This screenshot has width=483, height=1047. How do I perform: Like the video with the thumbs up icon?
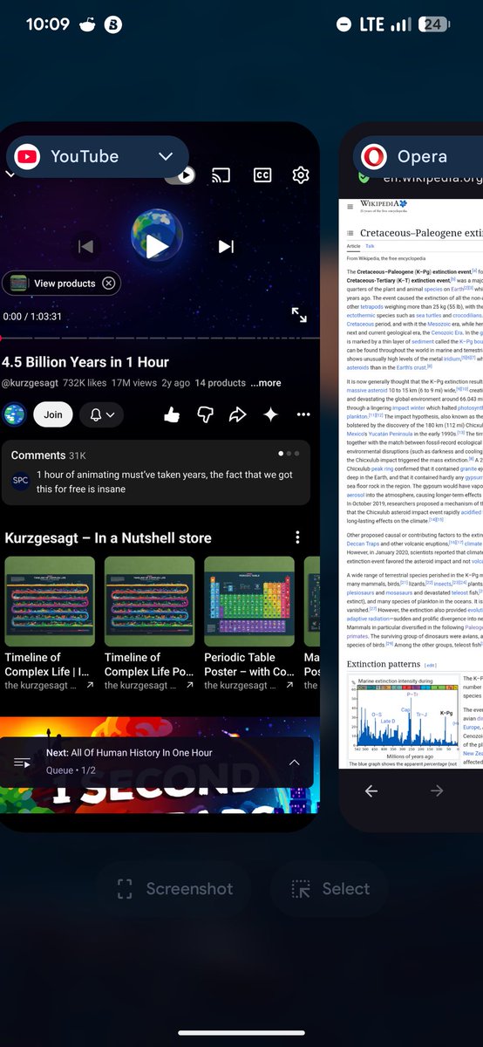point(172,415)
